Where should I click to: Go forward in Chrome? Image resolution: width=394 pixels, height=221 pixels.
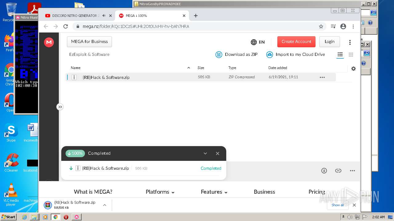[56, 26]
